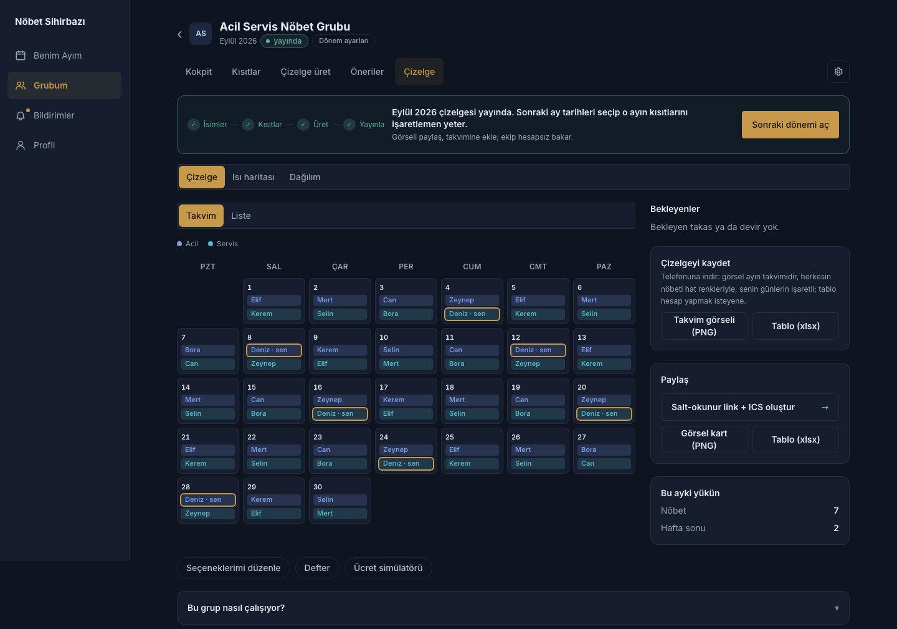
Task: Select the Isı haritası view
Action: pyautogui.click(x=254, y=177)
